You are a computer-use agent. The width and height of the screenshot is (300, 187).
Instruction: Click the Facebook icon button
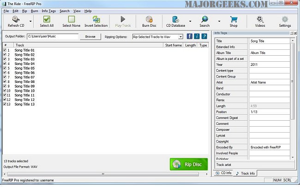coord(189,36)
